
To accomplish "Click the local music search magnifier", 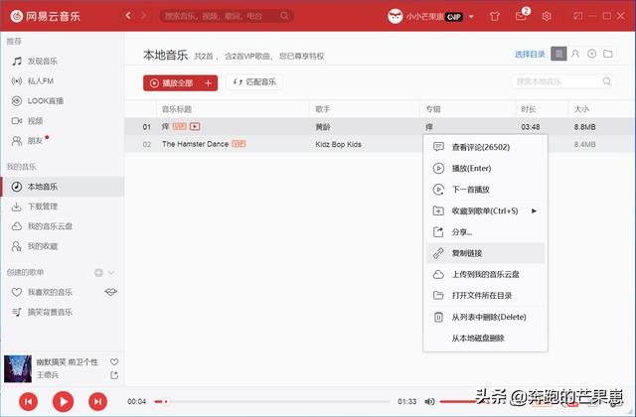I will click(x=607, y=81).
